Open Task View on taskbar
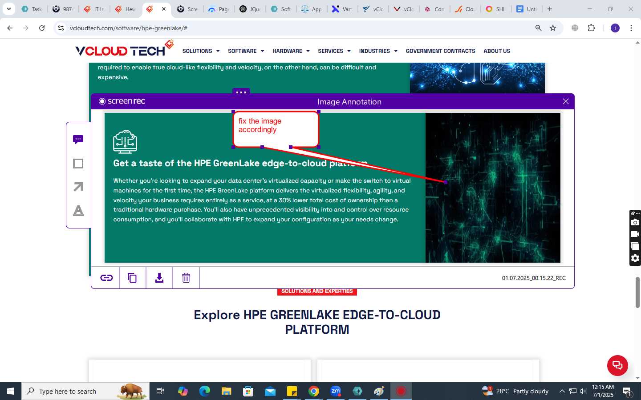The height and width of the screenshot is (400, 641). [160, 391]
